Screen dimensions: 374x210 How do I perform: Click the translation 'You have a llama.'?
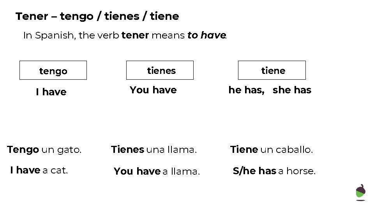click(157, 171)
